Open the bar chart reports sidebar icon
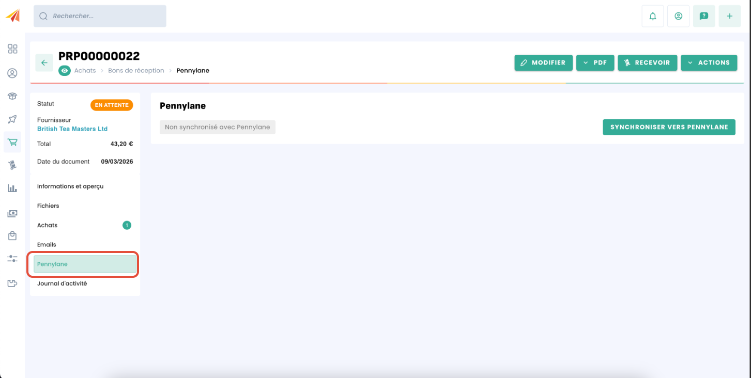This screenshot has width=751, height=378. click(x=12, y=188)
